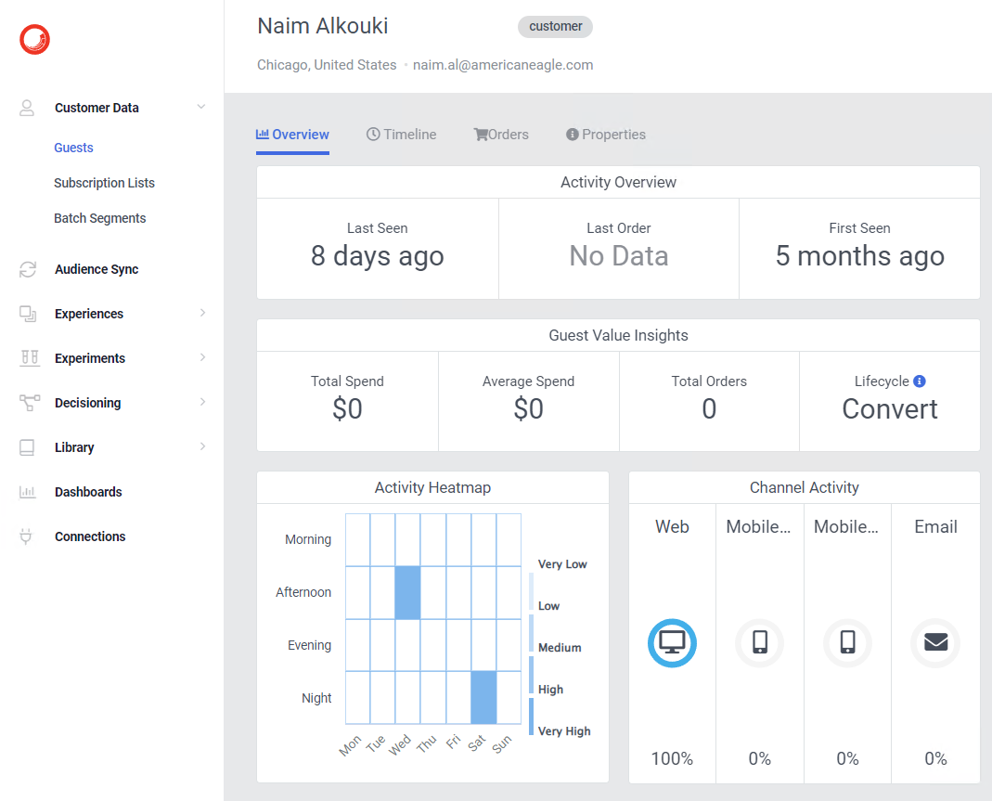Image resolution: width=992 pixels, height=801 pixels.
Task: Click the Experiences sidebar icon
Action: point(27,314)
